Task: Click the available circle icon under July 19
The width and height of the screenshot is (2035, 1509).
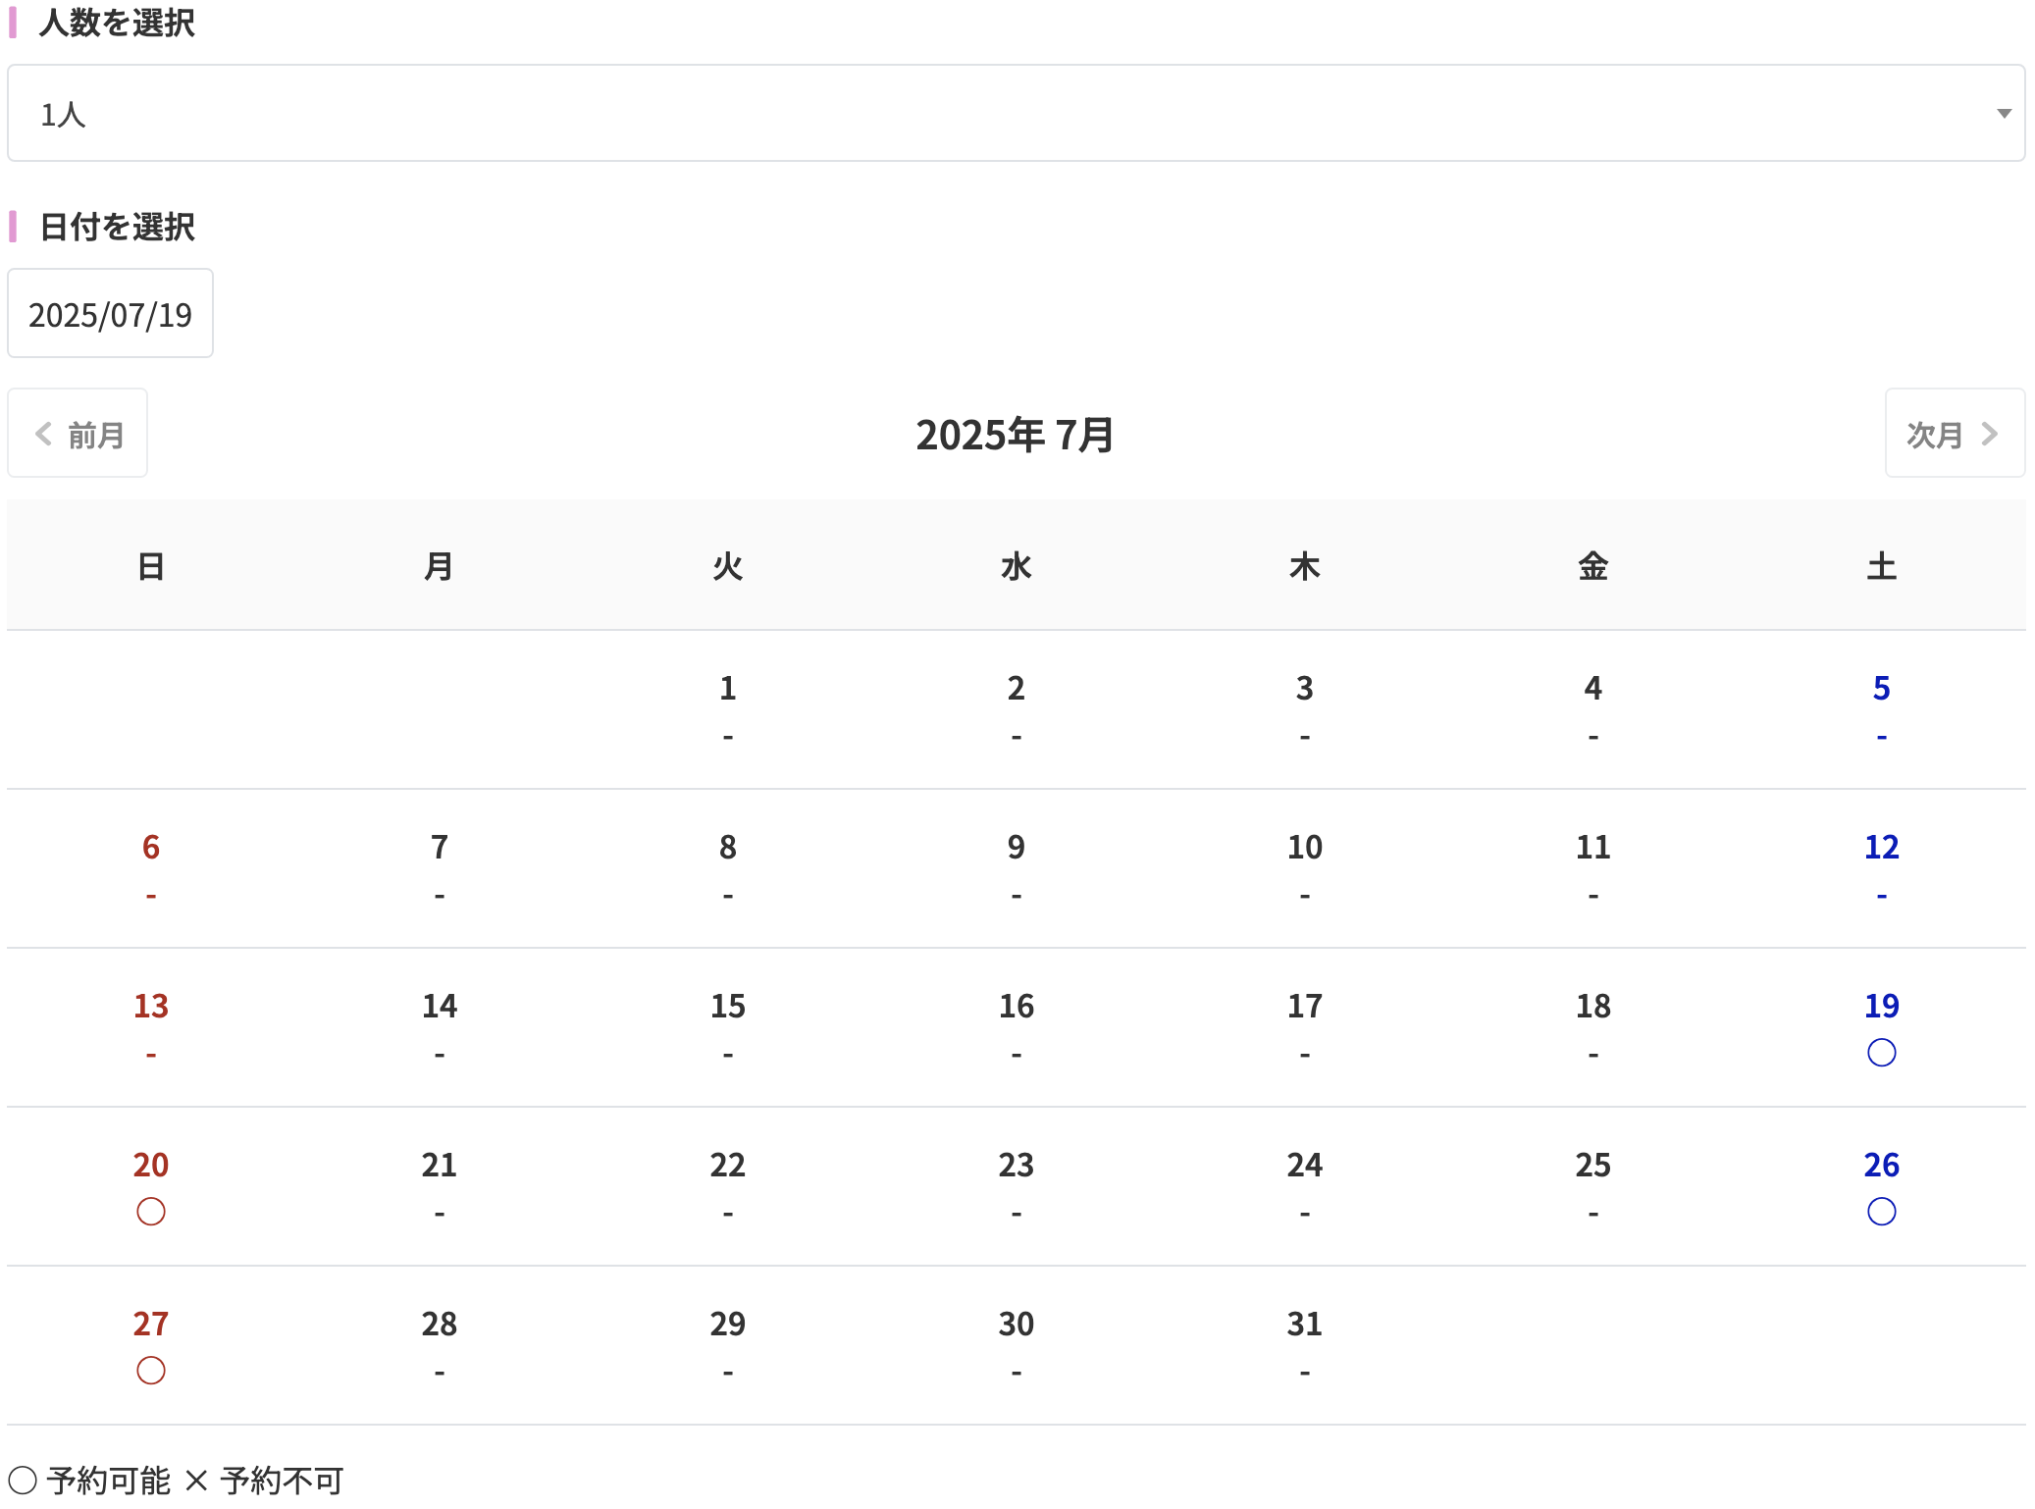Action: click(x=1881, y=1053)
